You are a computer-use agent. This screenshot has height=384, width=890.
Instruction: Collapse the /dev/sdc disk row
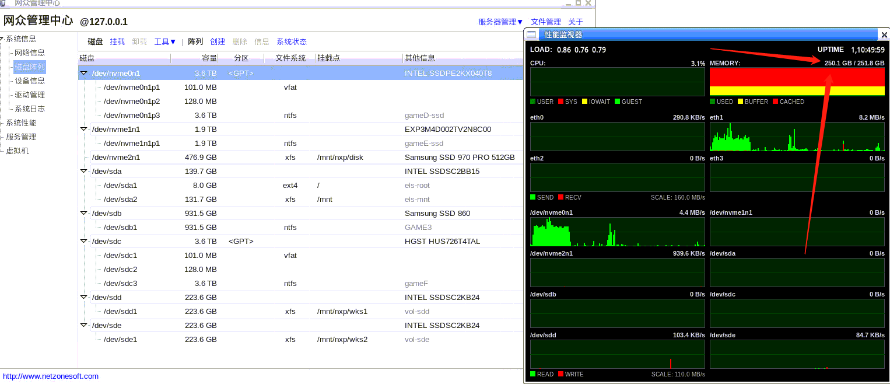pyautogui.click(x=83, y=242)
